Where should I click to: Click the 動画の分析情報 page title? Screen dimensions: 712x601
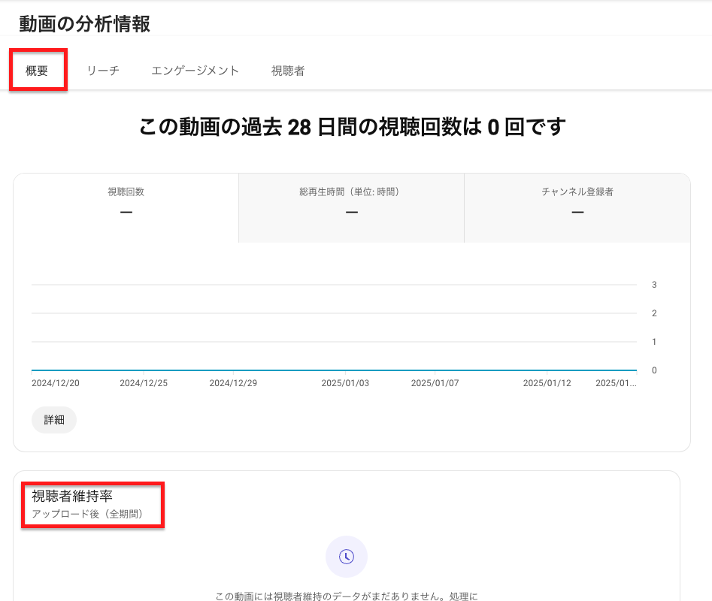[x=85, y=24]
